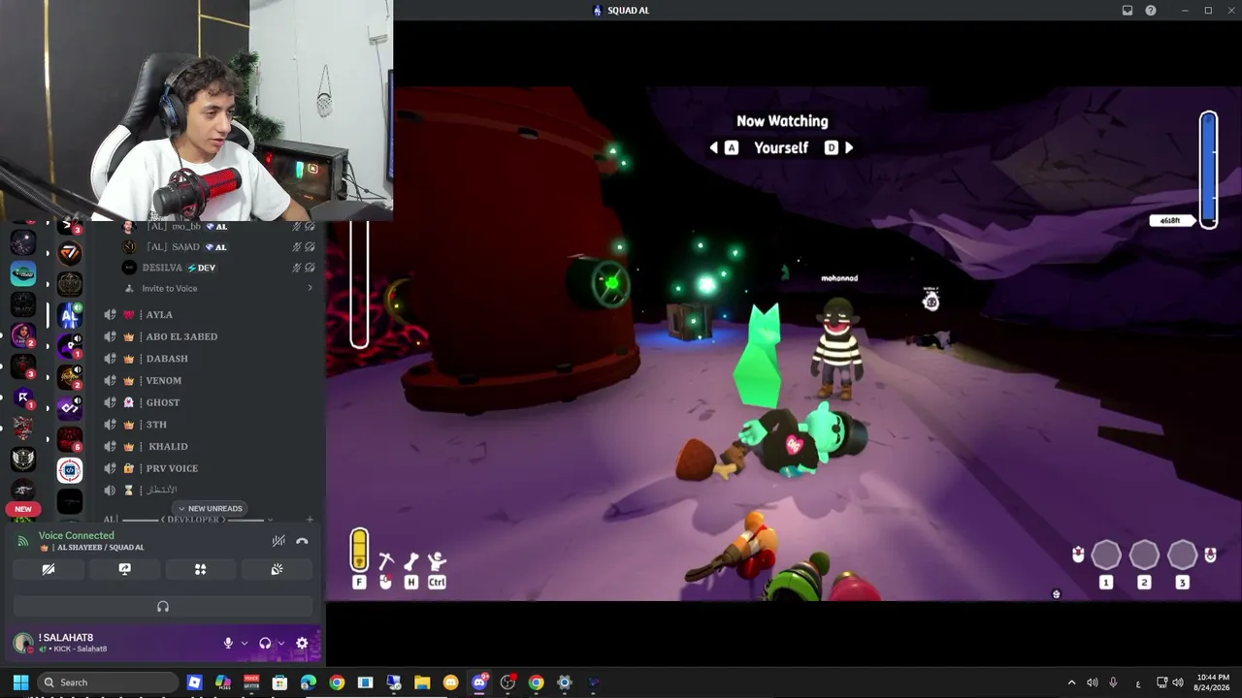Open the teal UFO server icon

click(x=23, y=273)
